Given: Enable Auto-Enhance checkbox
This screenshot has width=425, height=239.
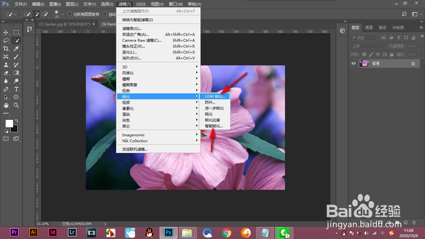Looking at the screenshot, I should (105, 14).
